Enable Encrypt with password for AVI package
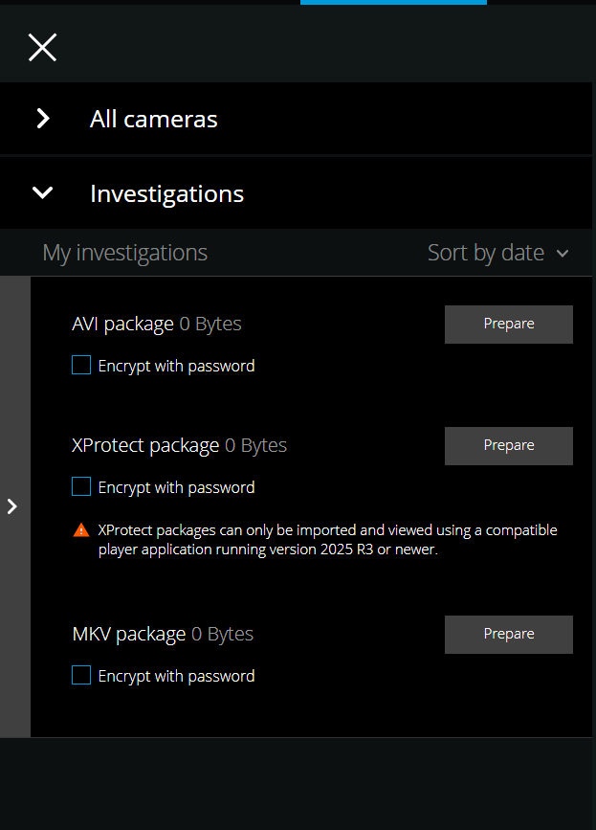This screenshot has height=830, width=596. pyautogui.click(x=81, y=366)
